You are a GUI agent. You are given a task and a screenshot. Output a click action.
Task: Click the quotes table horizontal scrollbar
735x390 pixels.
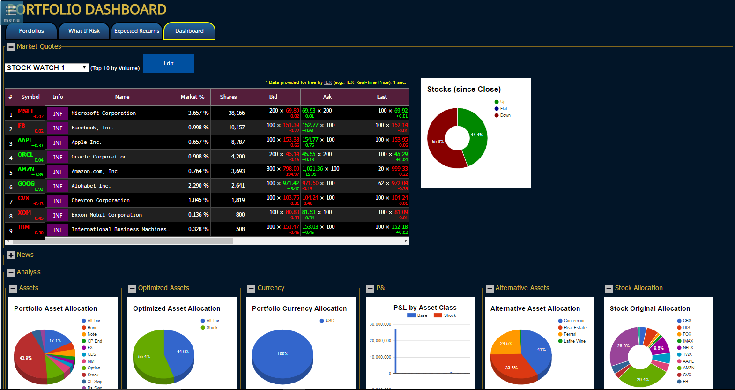[123, 240]
